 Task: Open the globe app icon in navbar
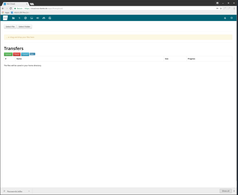[x=50, y=18]
